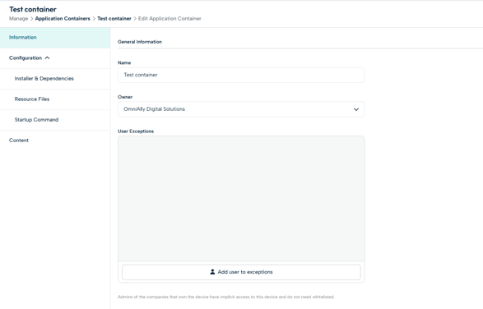
Task: Click the chevron arrow in Owner field
Action: [356, 109]
